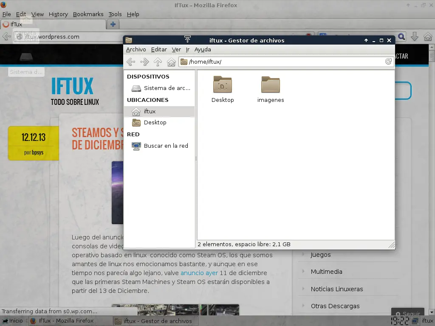Click the bpsys author link

(38, 152)
